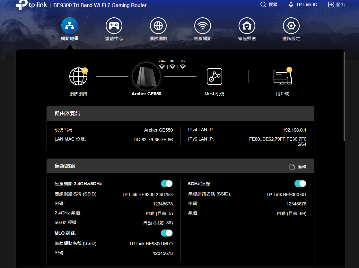This screenshot has width=359, height=268.
Task: Click the SSID TP-Link BE9300 MLO
Action: point(151,244)
